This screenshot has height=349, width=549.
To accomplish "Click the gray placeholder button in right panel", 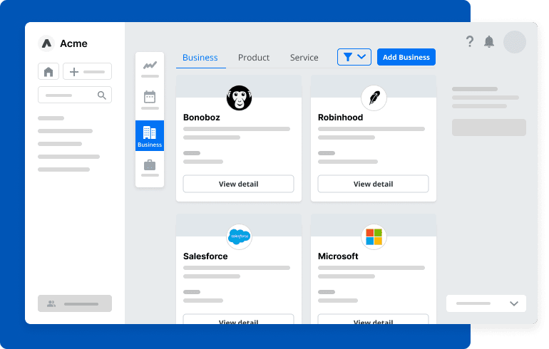I will pos(489,127).
